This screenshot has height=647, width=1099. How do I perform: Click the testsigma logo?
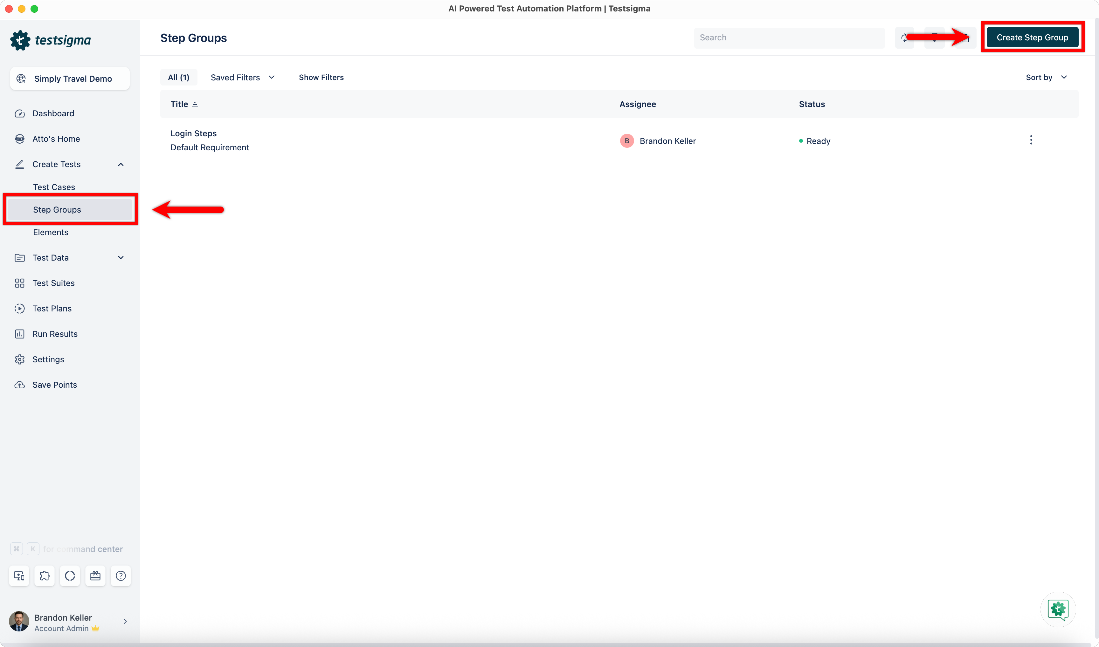click(51, 40)
